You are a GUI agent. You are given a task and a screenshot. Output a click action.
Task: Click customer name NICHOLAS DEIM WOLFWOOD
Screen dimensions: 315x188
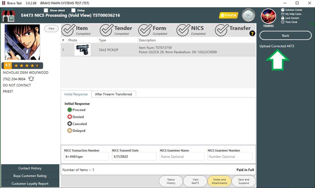point(26,73)
